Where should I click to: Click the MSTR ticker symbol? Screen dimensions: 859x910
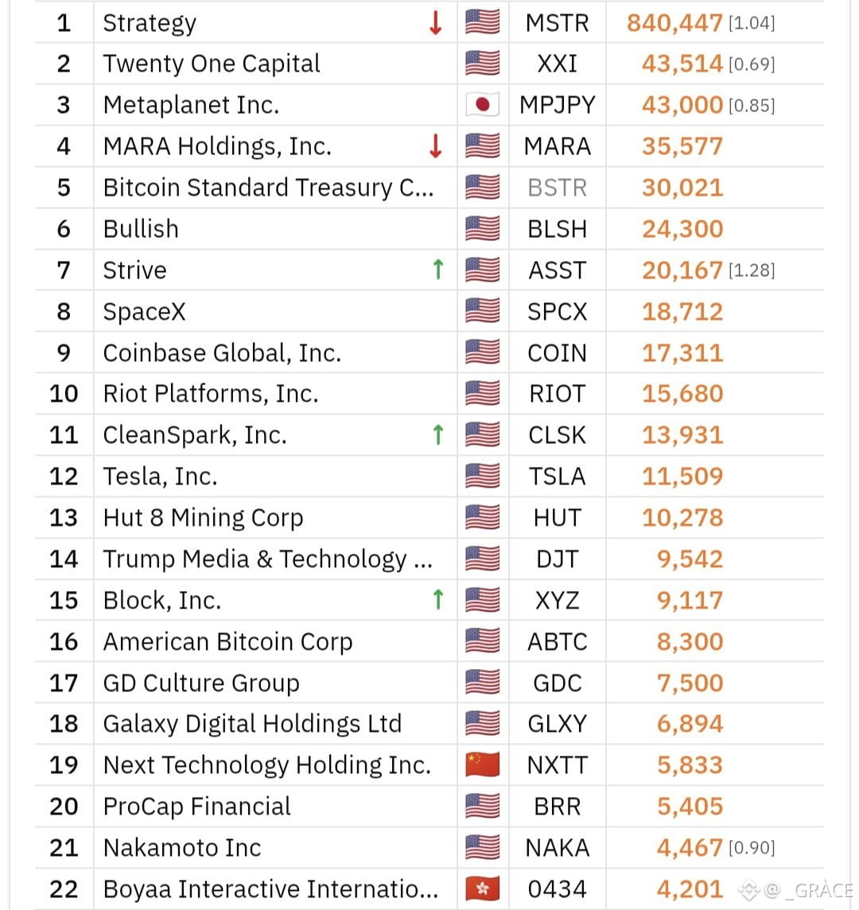558,23
